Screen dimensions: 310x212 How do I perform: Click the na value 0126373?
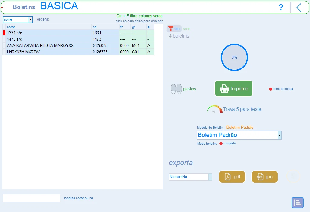point(100,52)
